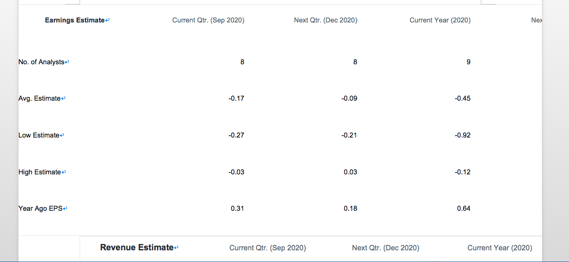Click Next Qtr. (Dec 2020) in Earnings header
569x262 pixels.
(x=326, y=20)
